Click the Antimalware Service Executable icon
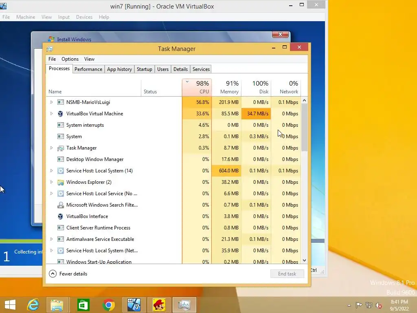417x313 pixels. point(61,239)
